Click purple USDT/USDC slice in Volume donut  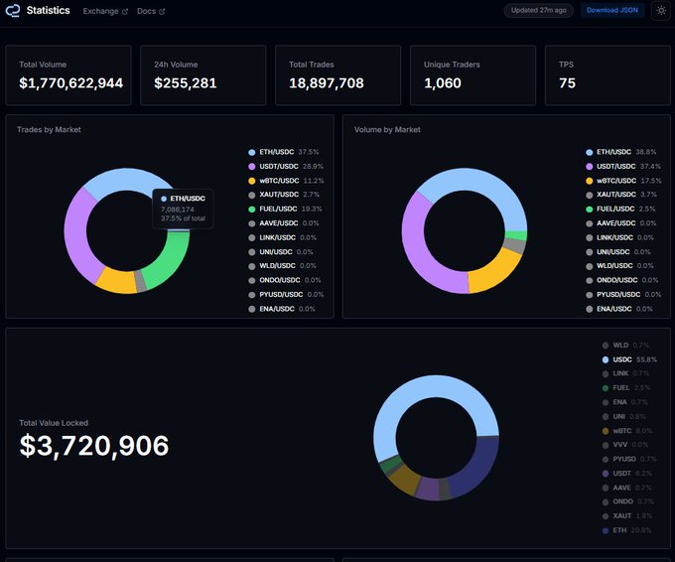pyautogui.click(x=416, y=254)
